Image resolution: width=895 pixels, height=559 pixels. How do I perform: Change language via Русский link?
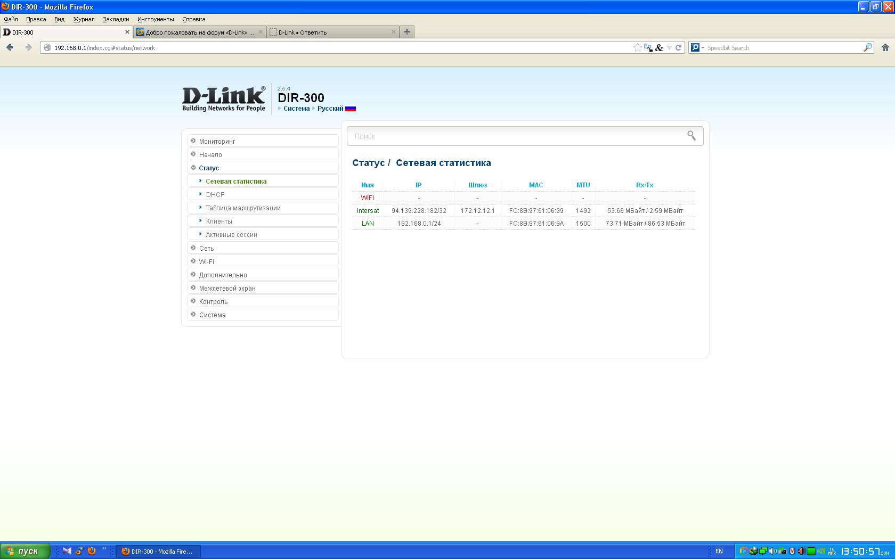coord(330,109)
